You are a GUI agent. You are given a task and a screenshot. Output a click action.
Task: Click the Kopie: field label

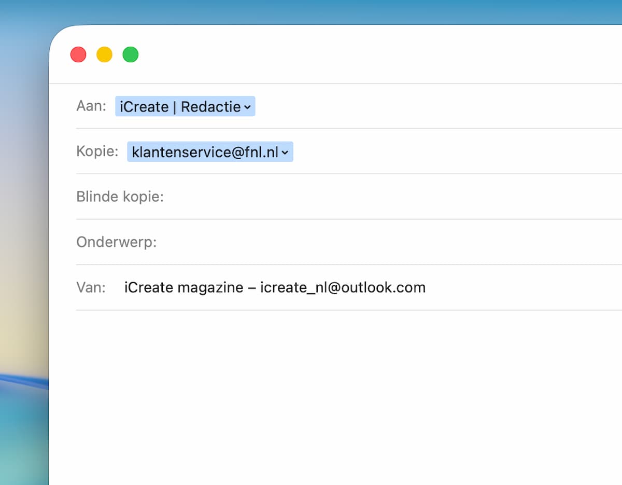[x=97, y=151]
